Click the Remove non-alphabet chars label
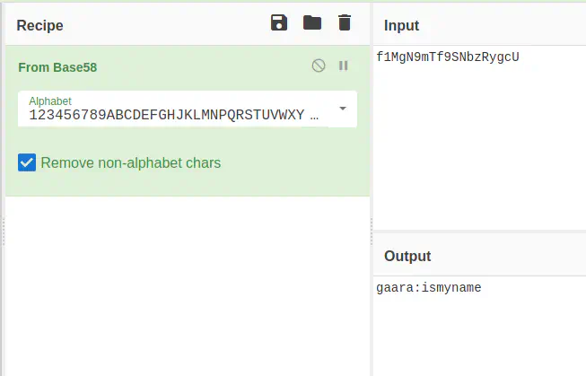Viewport: 586px width, 376px height. click(131, 163)
